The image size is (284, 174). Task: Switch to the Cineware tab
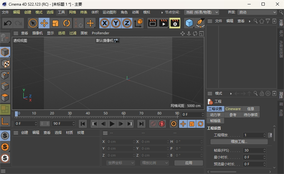point(233,109)
